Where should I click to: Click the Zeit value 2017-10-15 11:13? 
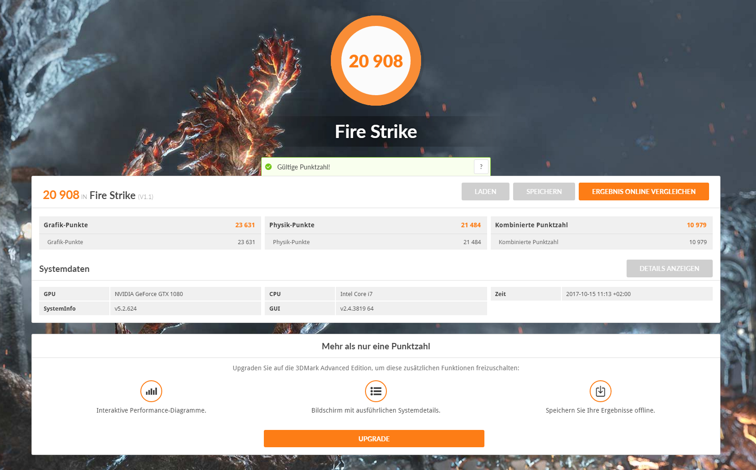point(598,294)
